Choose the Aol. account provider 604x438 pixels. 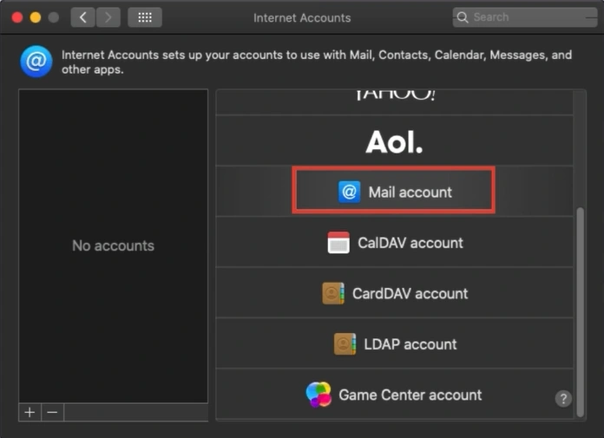pos(394,141)
